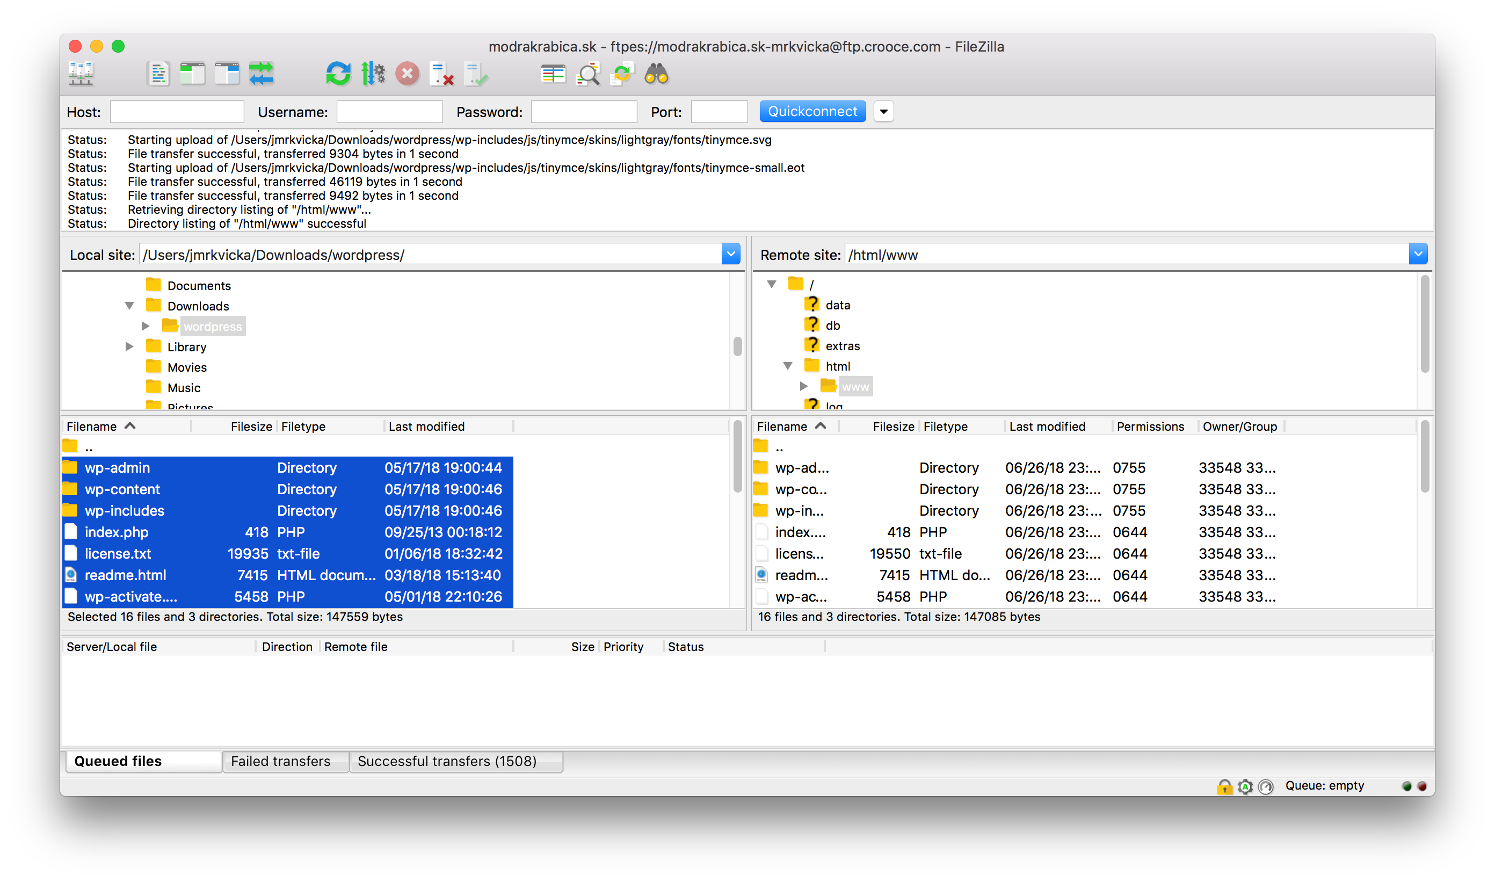Click the question mark icon beside data folder
This screenshot has width=1495, height=882.
click(812, 305)
